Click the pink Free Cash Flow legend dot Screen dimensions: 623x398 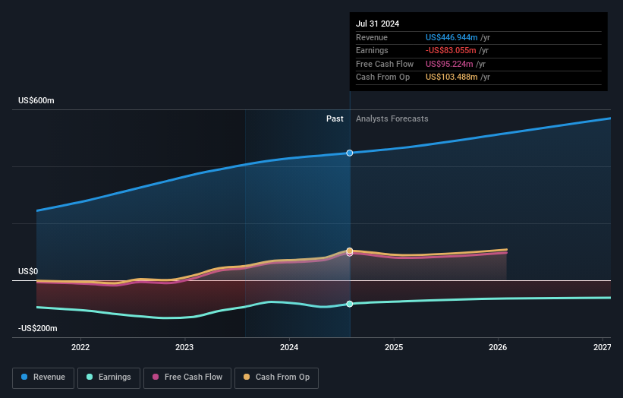click(156, 377)
